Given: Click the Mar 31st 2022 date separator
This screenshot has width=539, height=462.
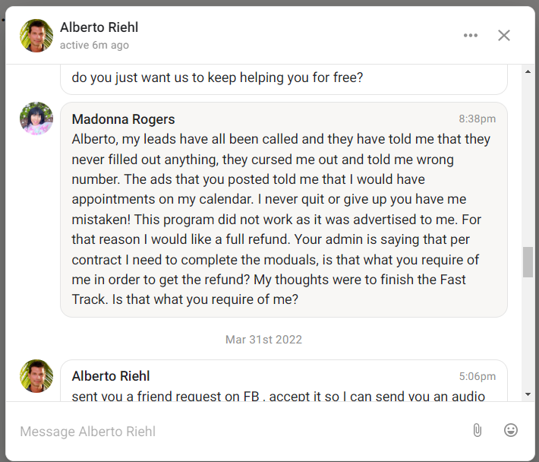Looking at the screenshot, I should click(x=263, y=340).
